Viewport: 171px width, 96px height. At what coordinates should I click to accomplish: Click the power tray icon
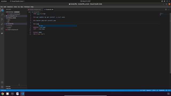[x=167, y=1]
